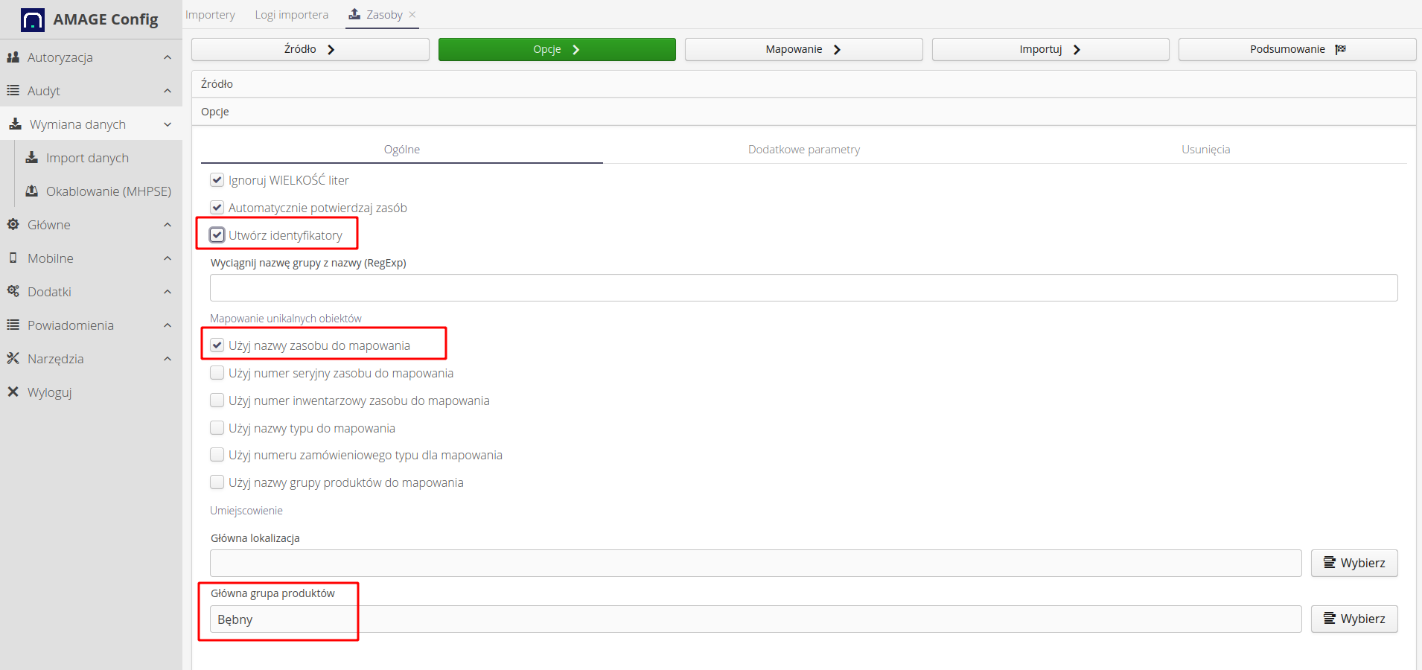Viewport: 1422px width, 670px height.
Task: Click the Import danych download icon
Action: (x=32, y=158)
